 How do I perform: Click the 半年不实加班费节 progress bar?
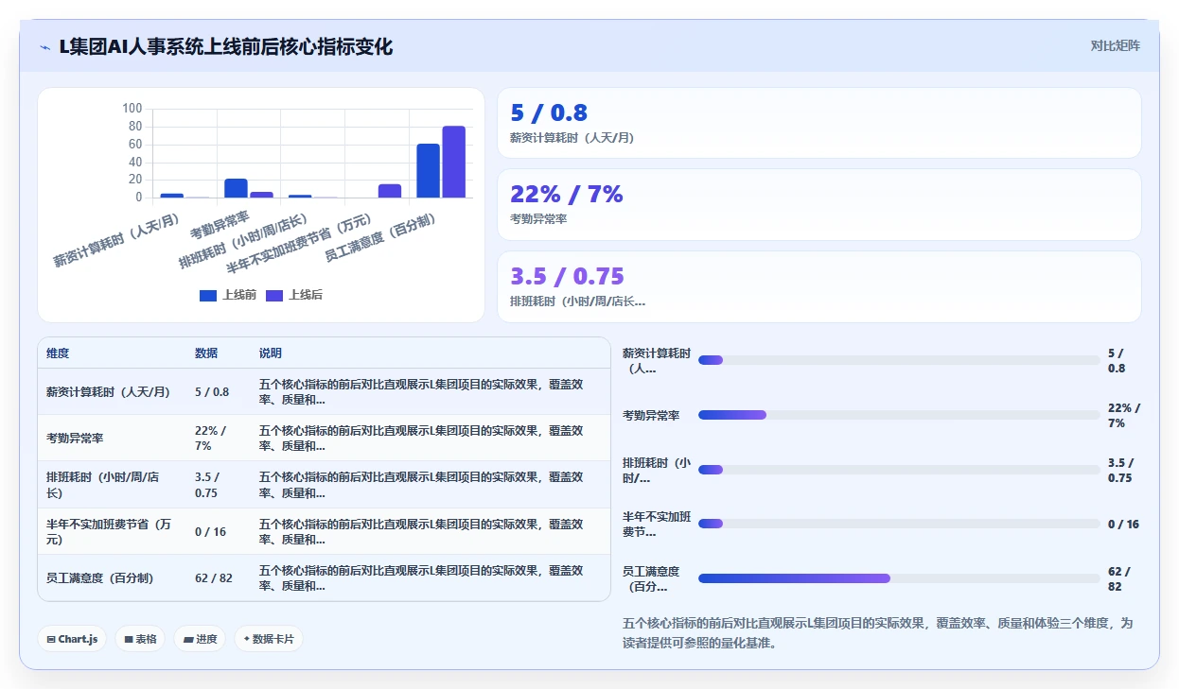(899, 524)
